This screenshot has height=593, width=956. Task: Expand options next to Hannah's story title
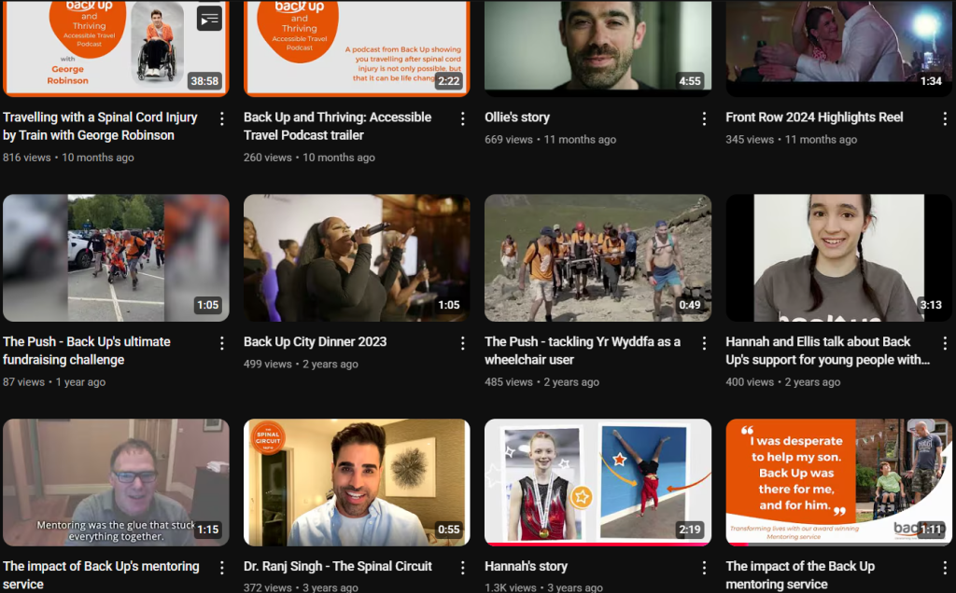point(704,568)
